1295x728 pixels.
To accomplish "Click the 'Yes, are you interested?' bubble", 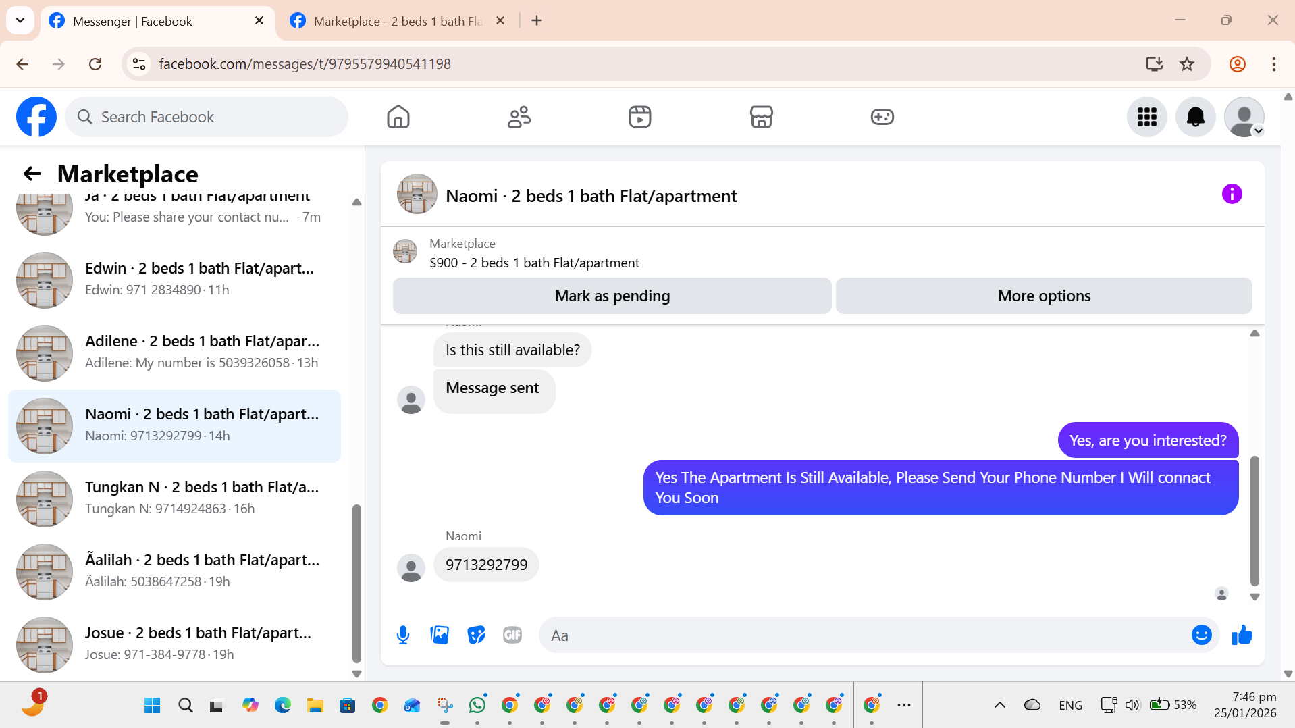I will pyautogui.click(x=1148, y=440).
